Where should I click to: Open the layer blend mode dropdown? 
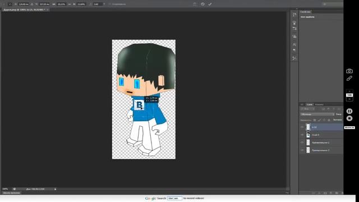click(317, 114)
